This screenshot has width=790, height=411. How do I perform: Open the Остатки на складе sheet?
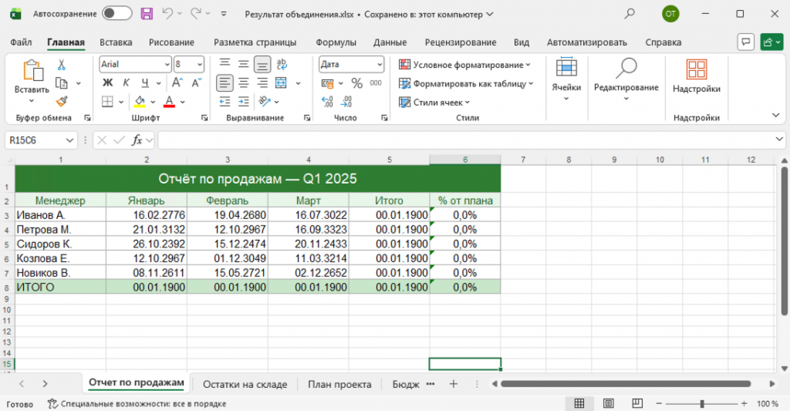[x=245, y=384]
